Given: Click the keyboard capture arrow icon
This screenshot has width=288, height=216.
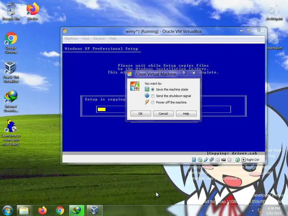Looking at the screenshot, I should [243, 160].
